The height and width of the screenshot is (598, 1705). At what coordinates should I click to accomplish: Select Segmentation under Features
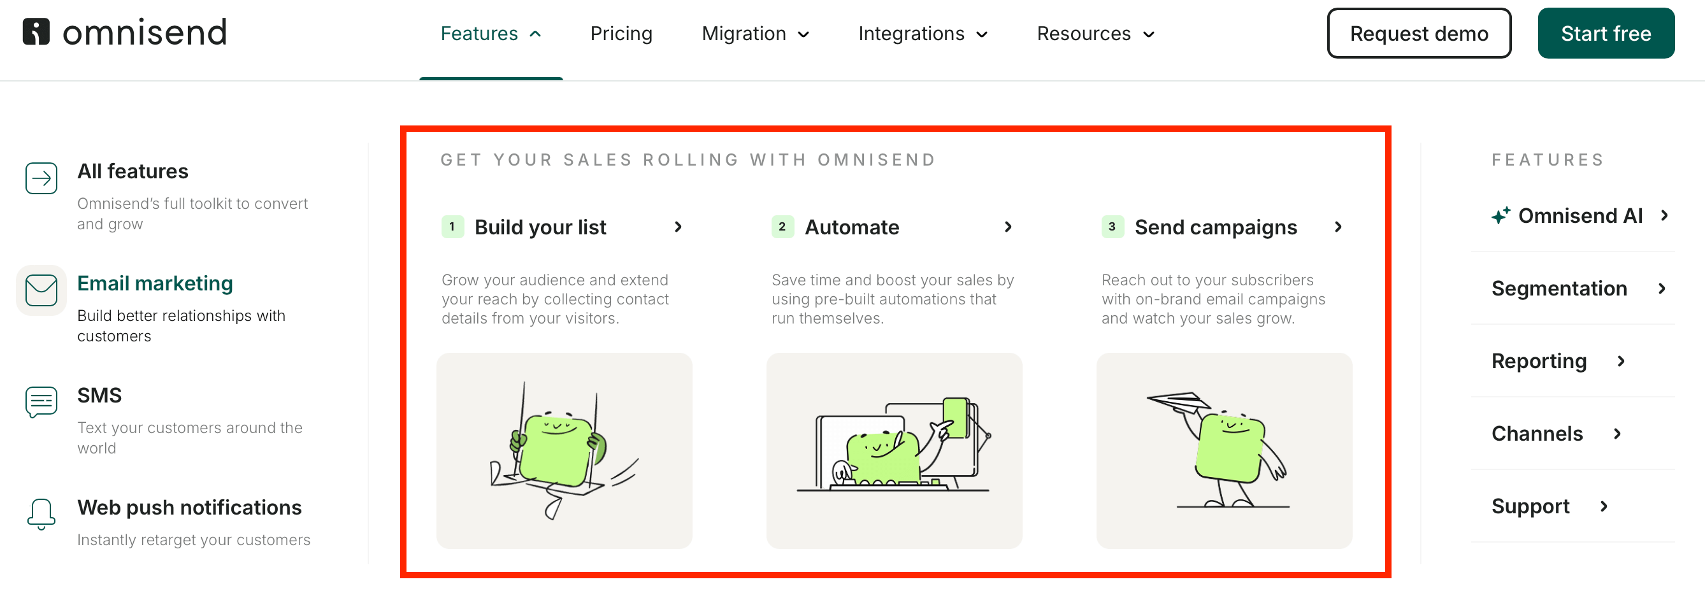click(x=1559, y=288)
